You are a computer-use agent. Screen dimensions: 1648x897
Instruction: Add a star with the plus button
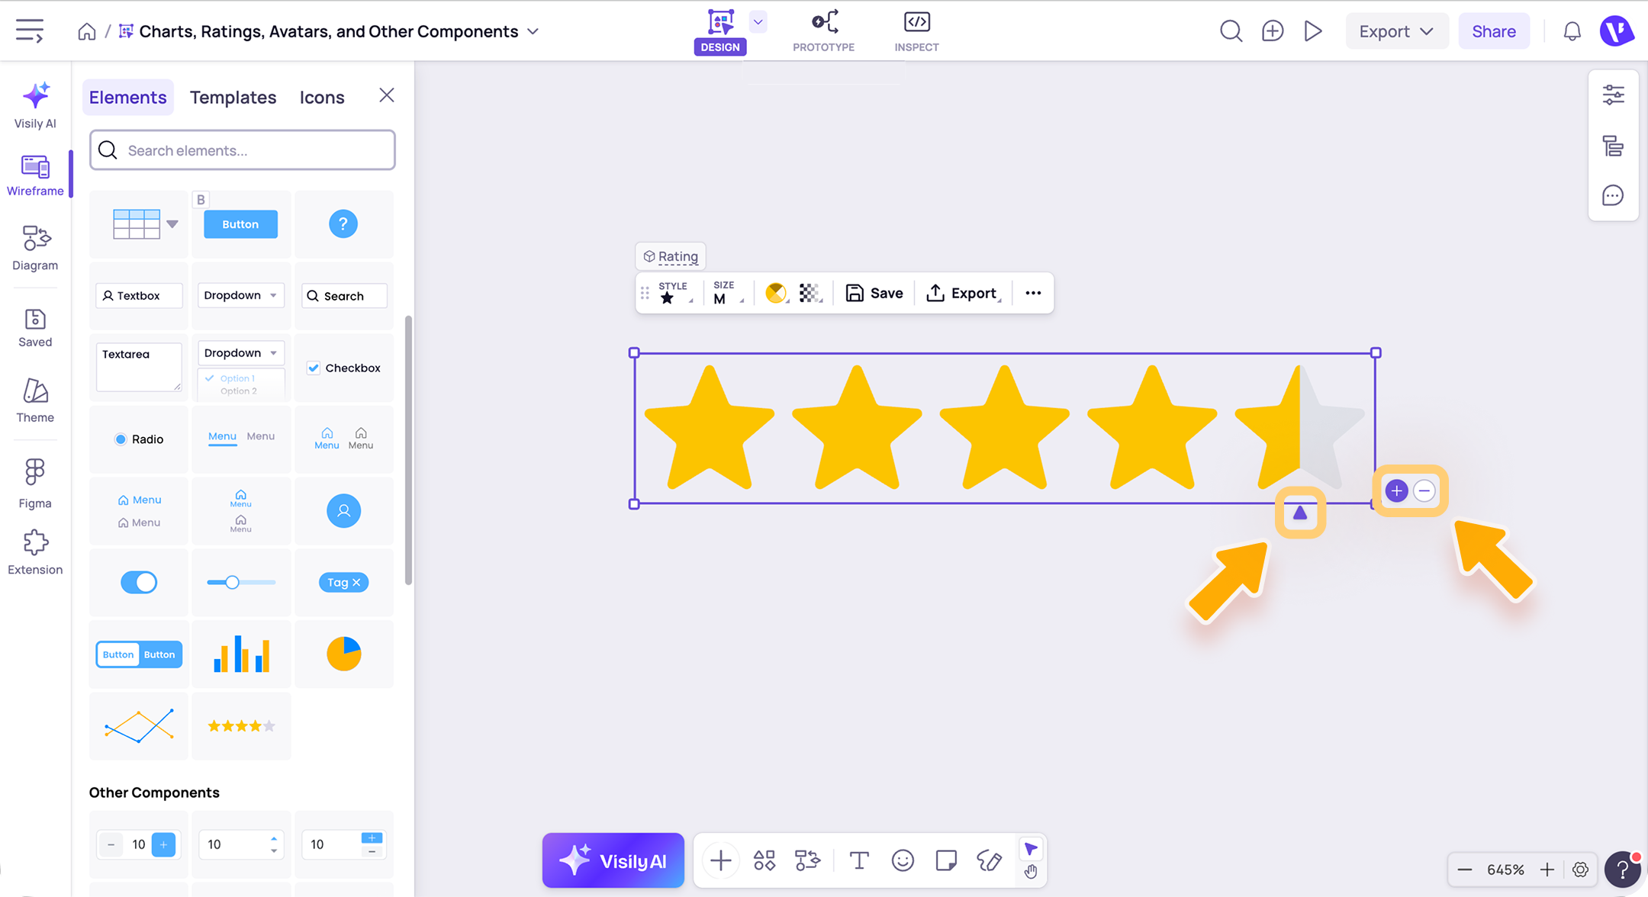pyautogui.click(x=1396, y=490)
